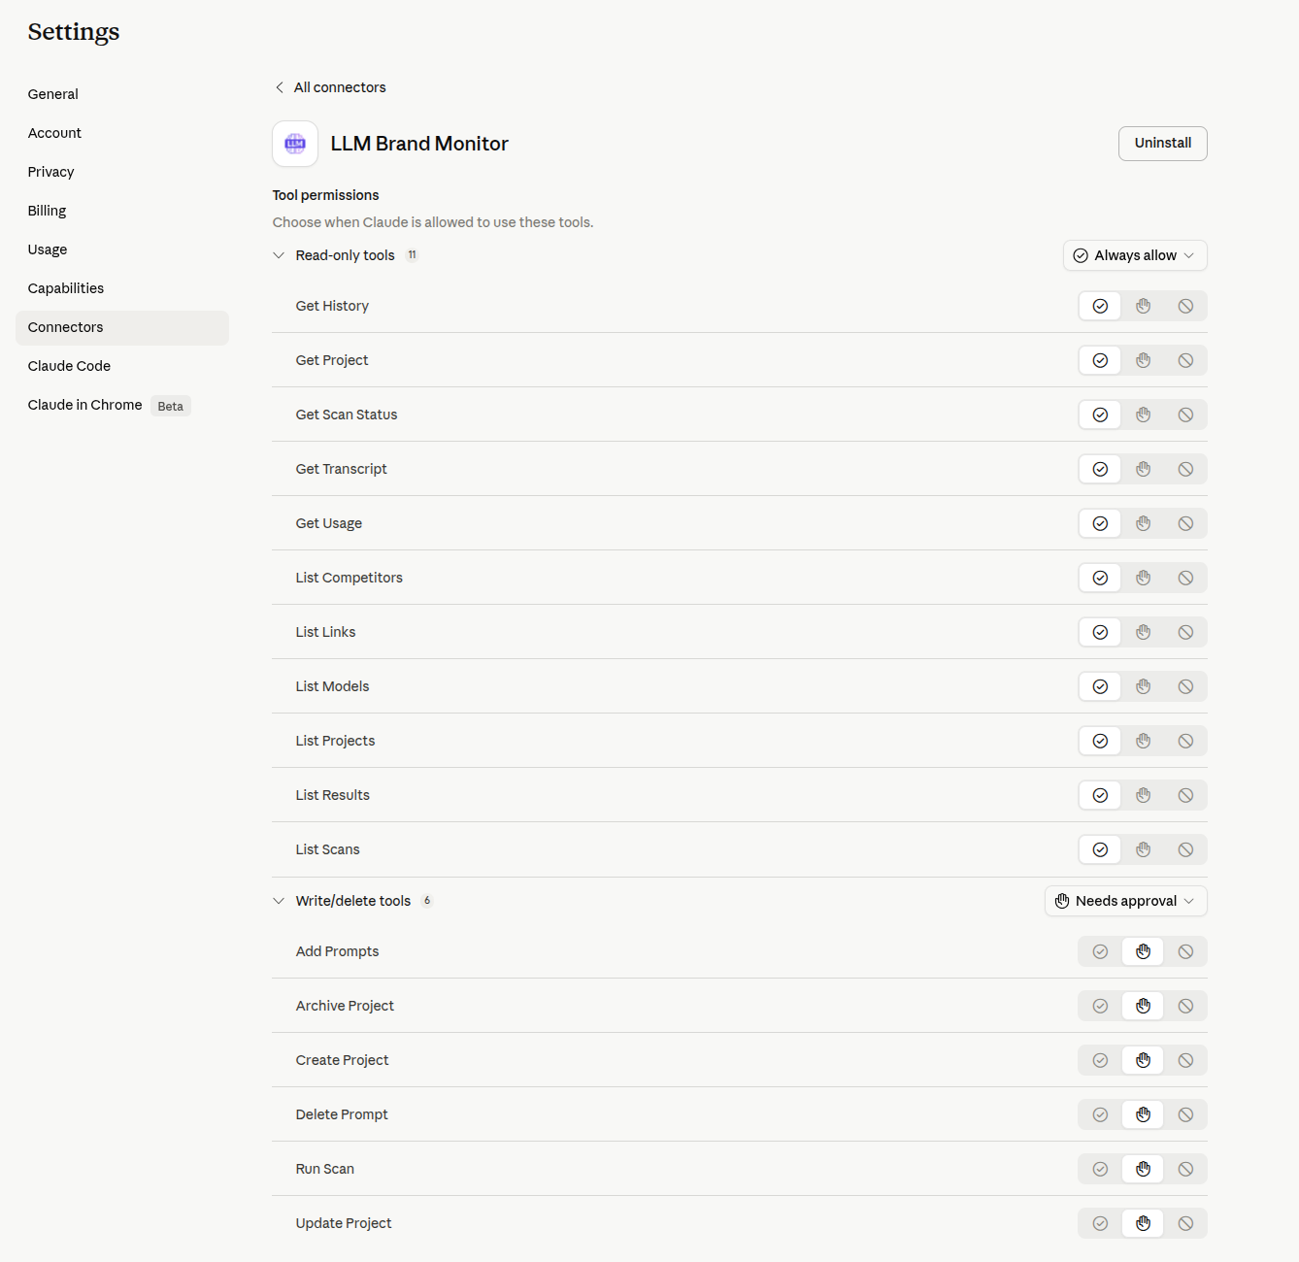Open General settings
This screenshot has width=1299, height=1262.
click(122, 94)
